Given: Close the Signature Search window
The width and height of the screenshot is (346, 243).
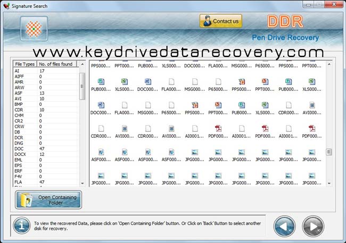Looking at the screenshot, I should click(334, 4).
